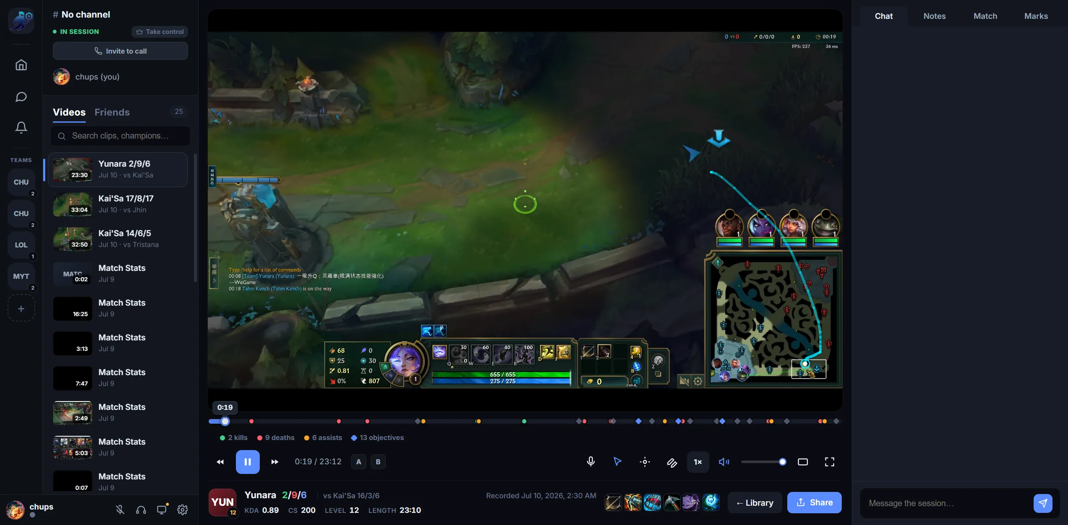Toggle headphones deafen icon
The height and width of the screenshot is (525, 1068).
(141, 510)
